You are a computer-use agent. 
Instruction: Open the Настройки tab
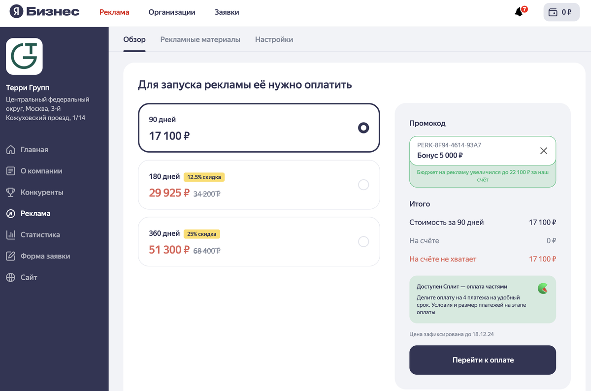274,39
